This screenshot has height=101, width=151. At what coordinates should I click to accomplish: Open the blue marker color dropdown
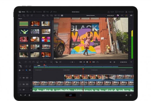27,70
